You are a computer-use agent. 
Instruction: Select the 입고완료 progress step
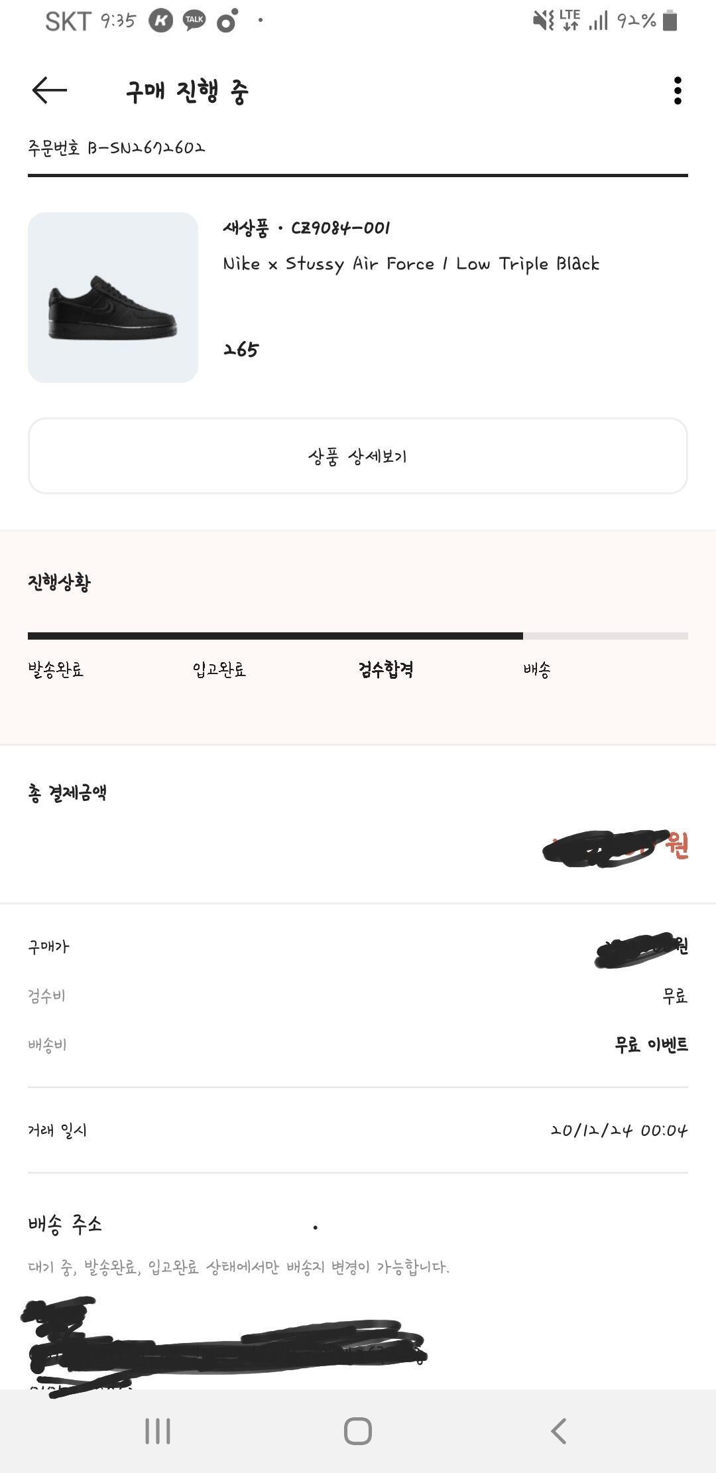pyautogui.click(x=219, y=669)
